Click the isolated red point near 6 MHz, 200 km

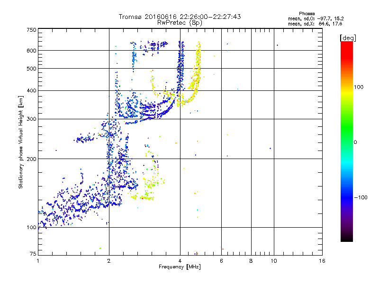[x=227, y=156]
